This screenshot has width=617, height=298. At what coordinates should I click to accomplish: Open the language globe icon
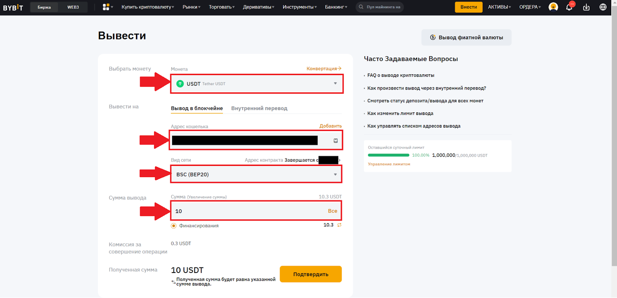(x=603, y=7)
